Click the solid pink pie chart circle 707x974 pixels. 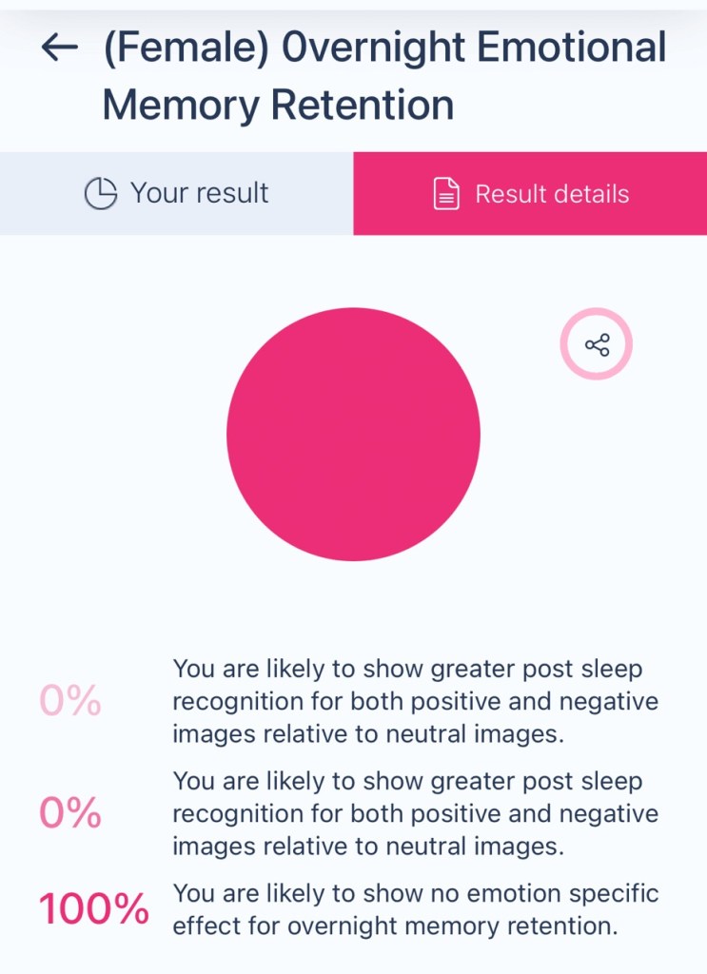[353, 434]
